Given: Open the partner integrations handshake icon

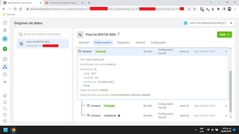Looking at the screenshot, I should coord(5,82).
